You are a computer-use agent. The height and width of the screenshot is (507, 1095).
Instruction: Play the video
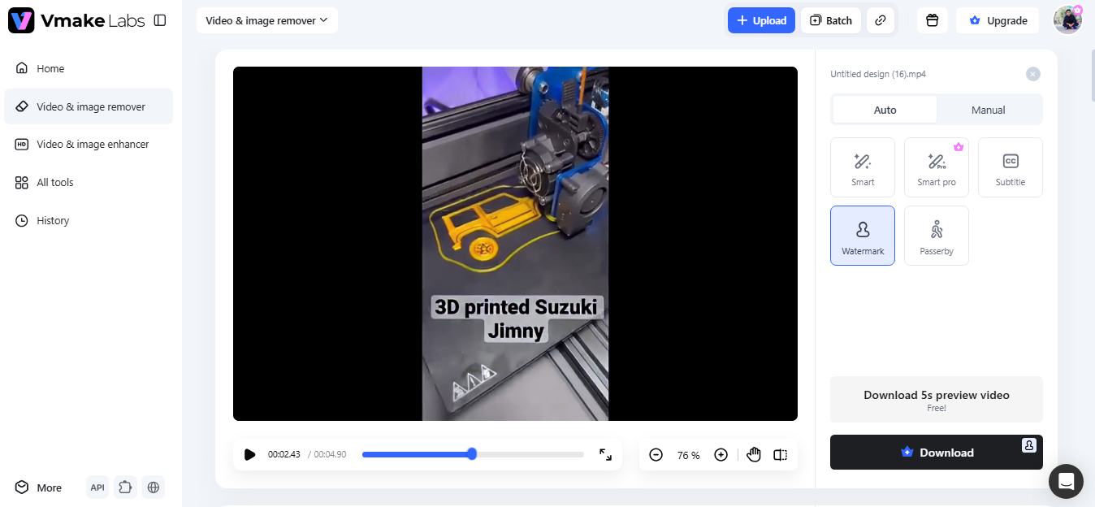tap(249, 454)
